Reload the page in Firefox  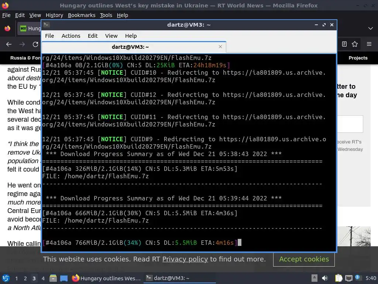point(35,44)
